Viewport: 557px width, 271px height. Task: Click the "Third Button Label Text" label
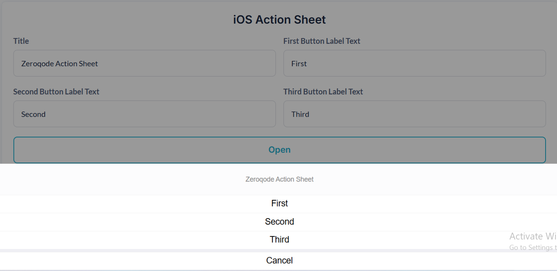323,92
